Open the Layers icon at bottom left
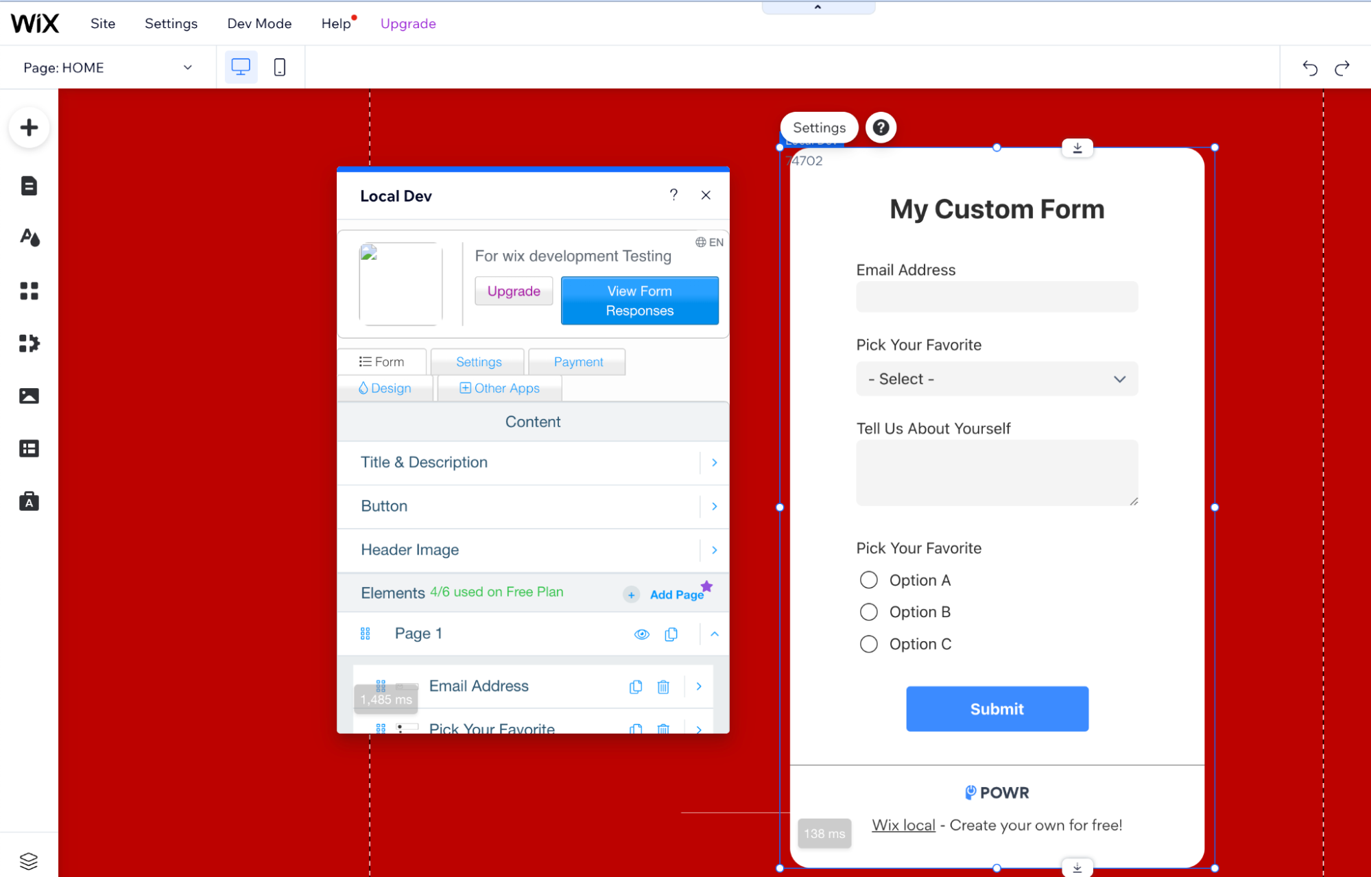1371x877 pixels. click(x=29, y=860)
